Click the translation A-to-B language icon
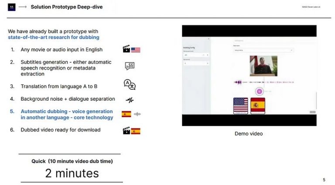 (x=130, y=84)
